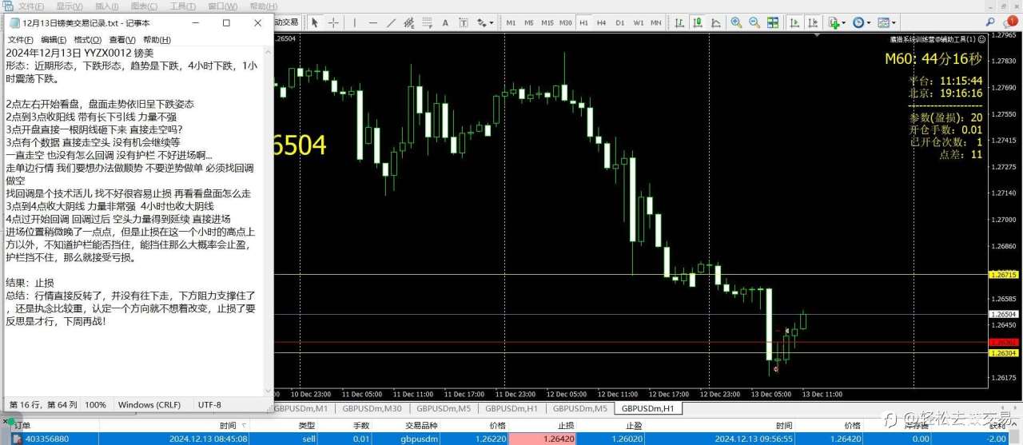1023x445 pixels.
Task: Select order row 403356880
Action: tap(511, 439)
